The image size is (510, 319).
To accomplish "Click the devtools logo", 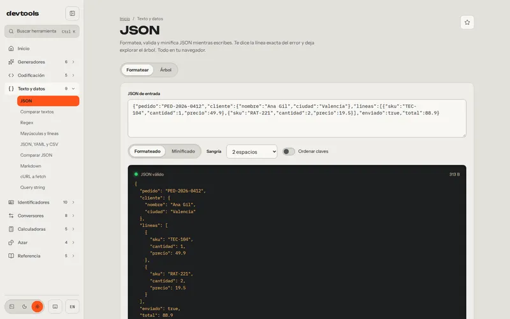I will [x=22, y=13].
